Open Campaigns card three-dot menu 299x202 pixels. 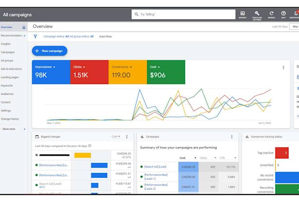(x=232, y=137)
